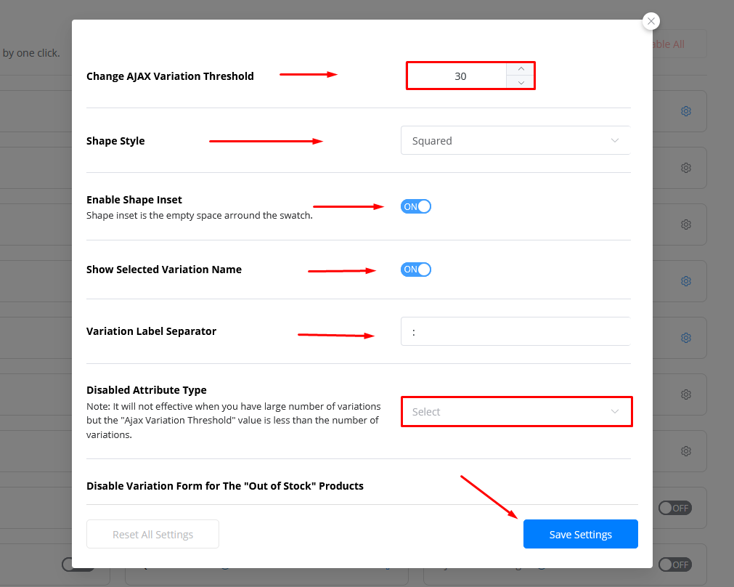Toggle Show Selected Variation Name switch
Screen dimensions: 734x587
(416, 270)
